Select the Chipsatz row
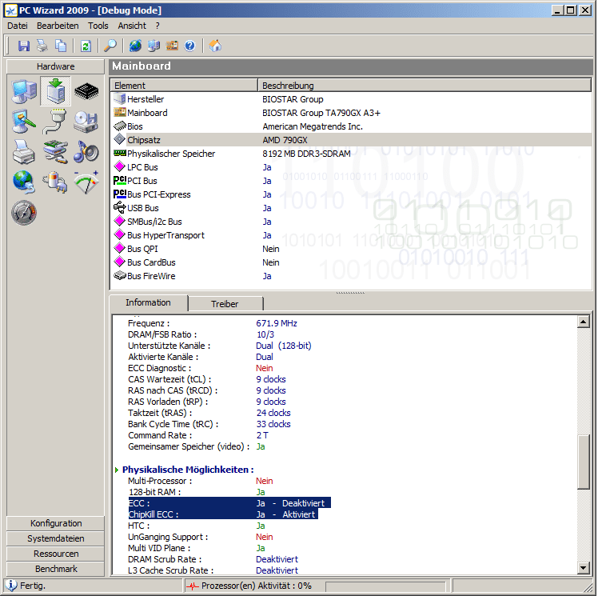This screenshot has height=596, width=614. [x=351, y=140]
